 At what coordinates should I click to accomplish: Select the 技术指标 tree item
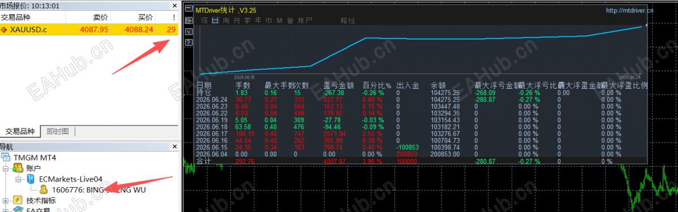tap(41, 200)
